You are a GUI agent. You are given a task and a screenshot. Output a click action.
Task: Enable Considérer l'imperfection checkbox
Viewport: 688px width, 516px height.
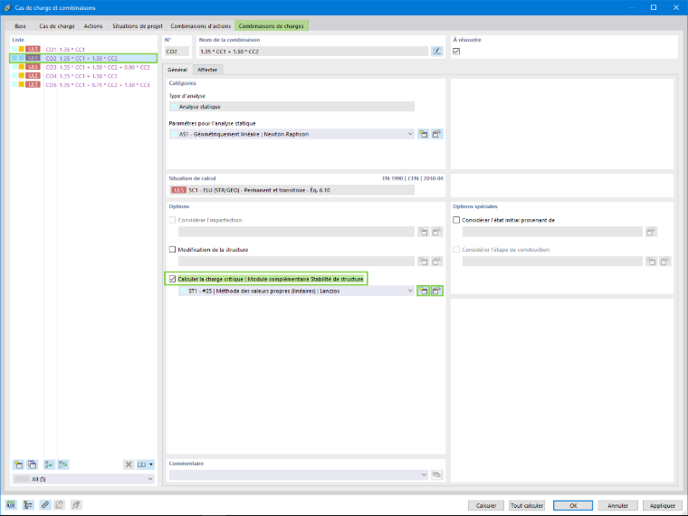click(x=172, y=220)
